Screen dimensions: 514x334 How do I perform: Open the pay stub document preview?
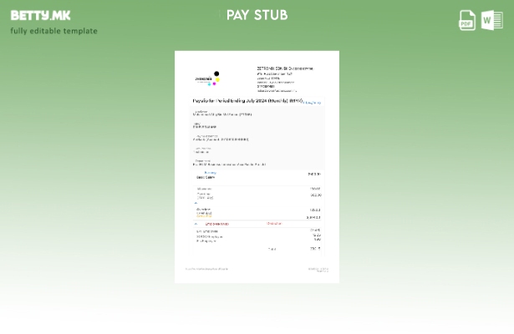point(257,167)
